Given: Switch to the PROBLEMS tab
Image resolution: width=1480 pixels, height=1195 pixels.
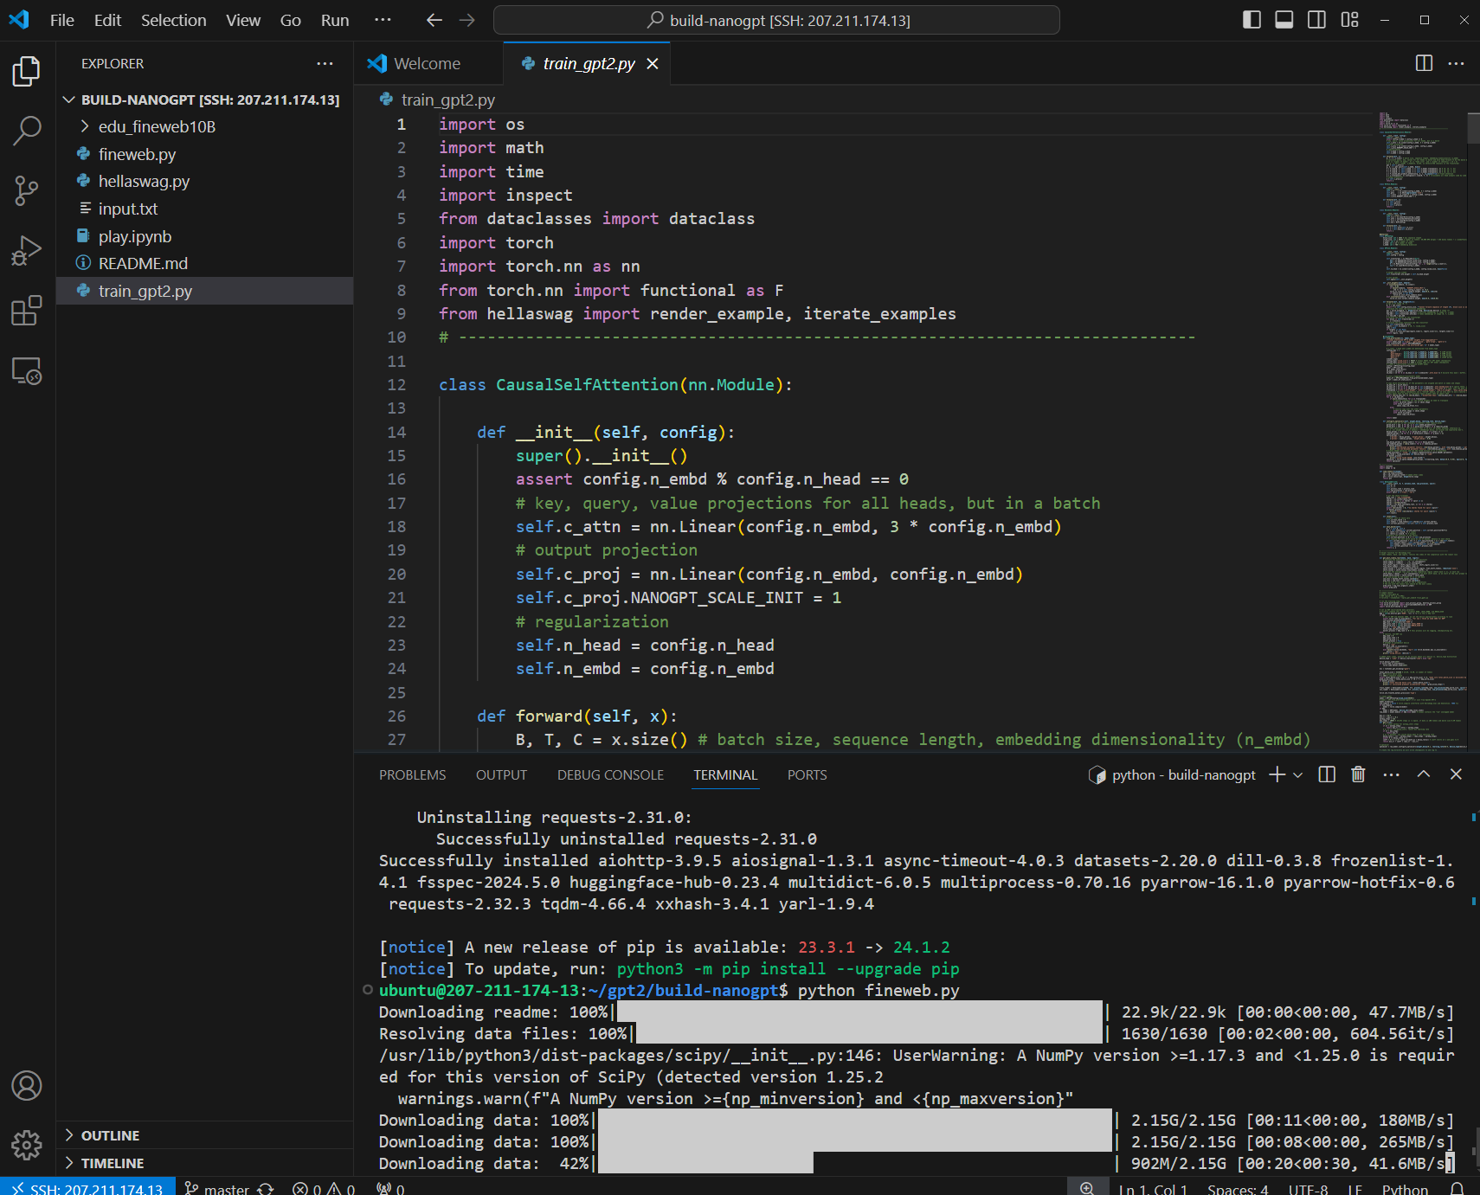Looking at the screenshot, I should coord(412,775).
